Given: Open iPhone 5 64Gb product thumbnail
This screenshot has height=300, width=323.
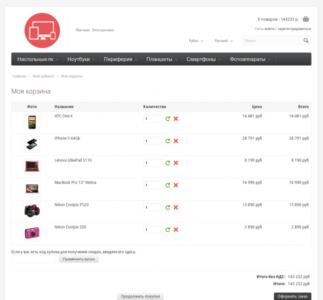Looking at the screenshot, I should tap(32, 144).
